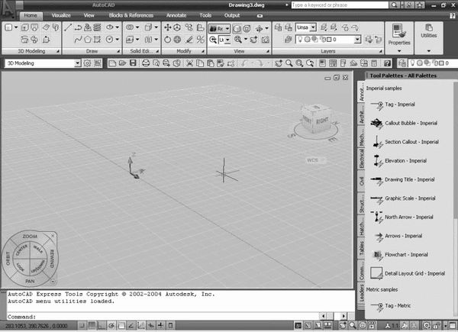
Task: Click the Save diskette icon in toolbar
Action: [x=133, y=63]
